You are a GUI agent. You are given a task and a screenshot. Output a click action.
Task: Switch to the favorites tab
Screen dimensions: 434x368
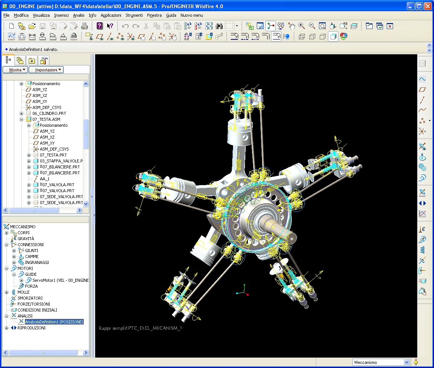pos(32,60)
